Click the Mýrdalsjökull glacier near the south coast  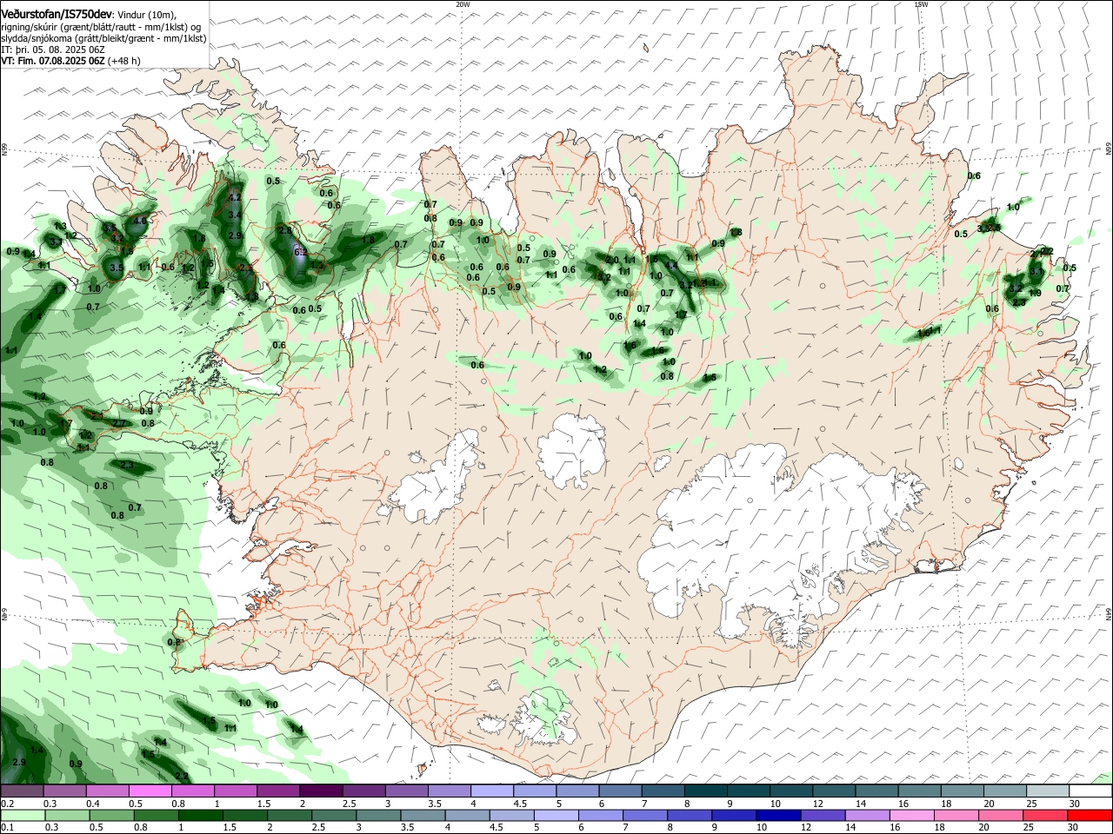547,714
